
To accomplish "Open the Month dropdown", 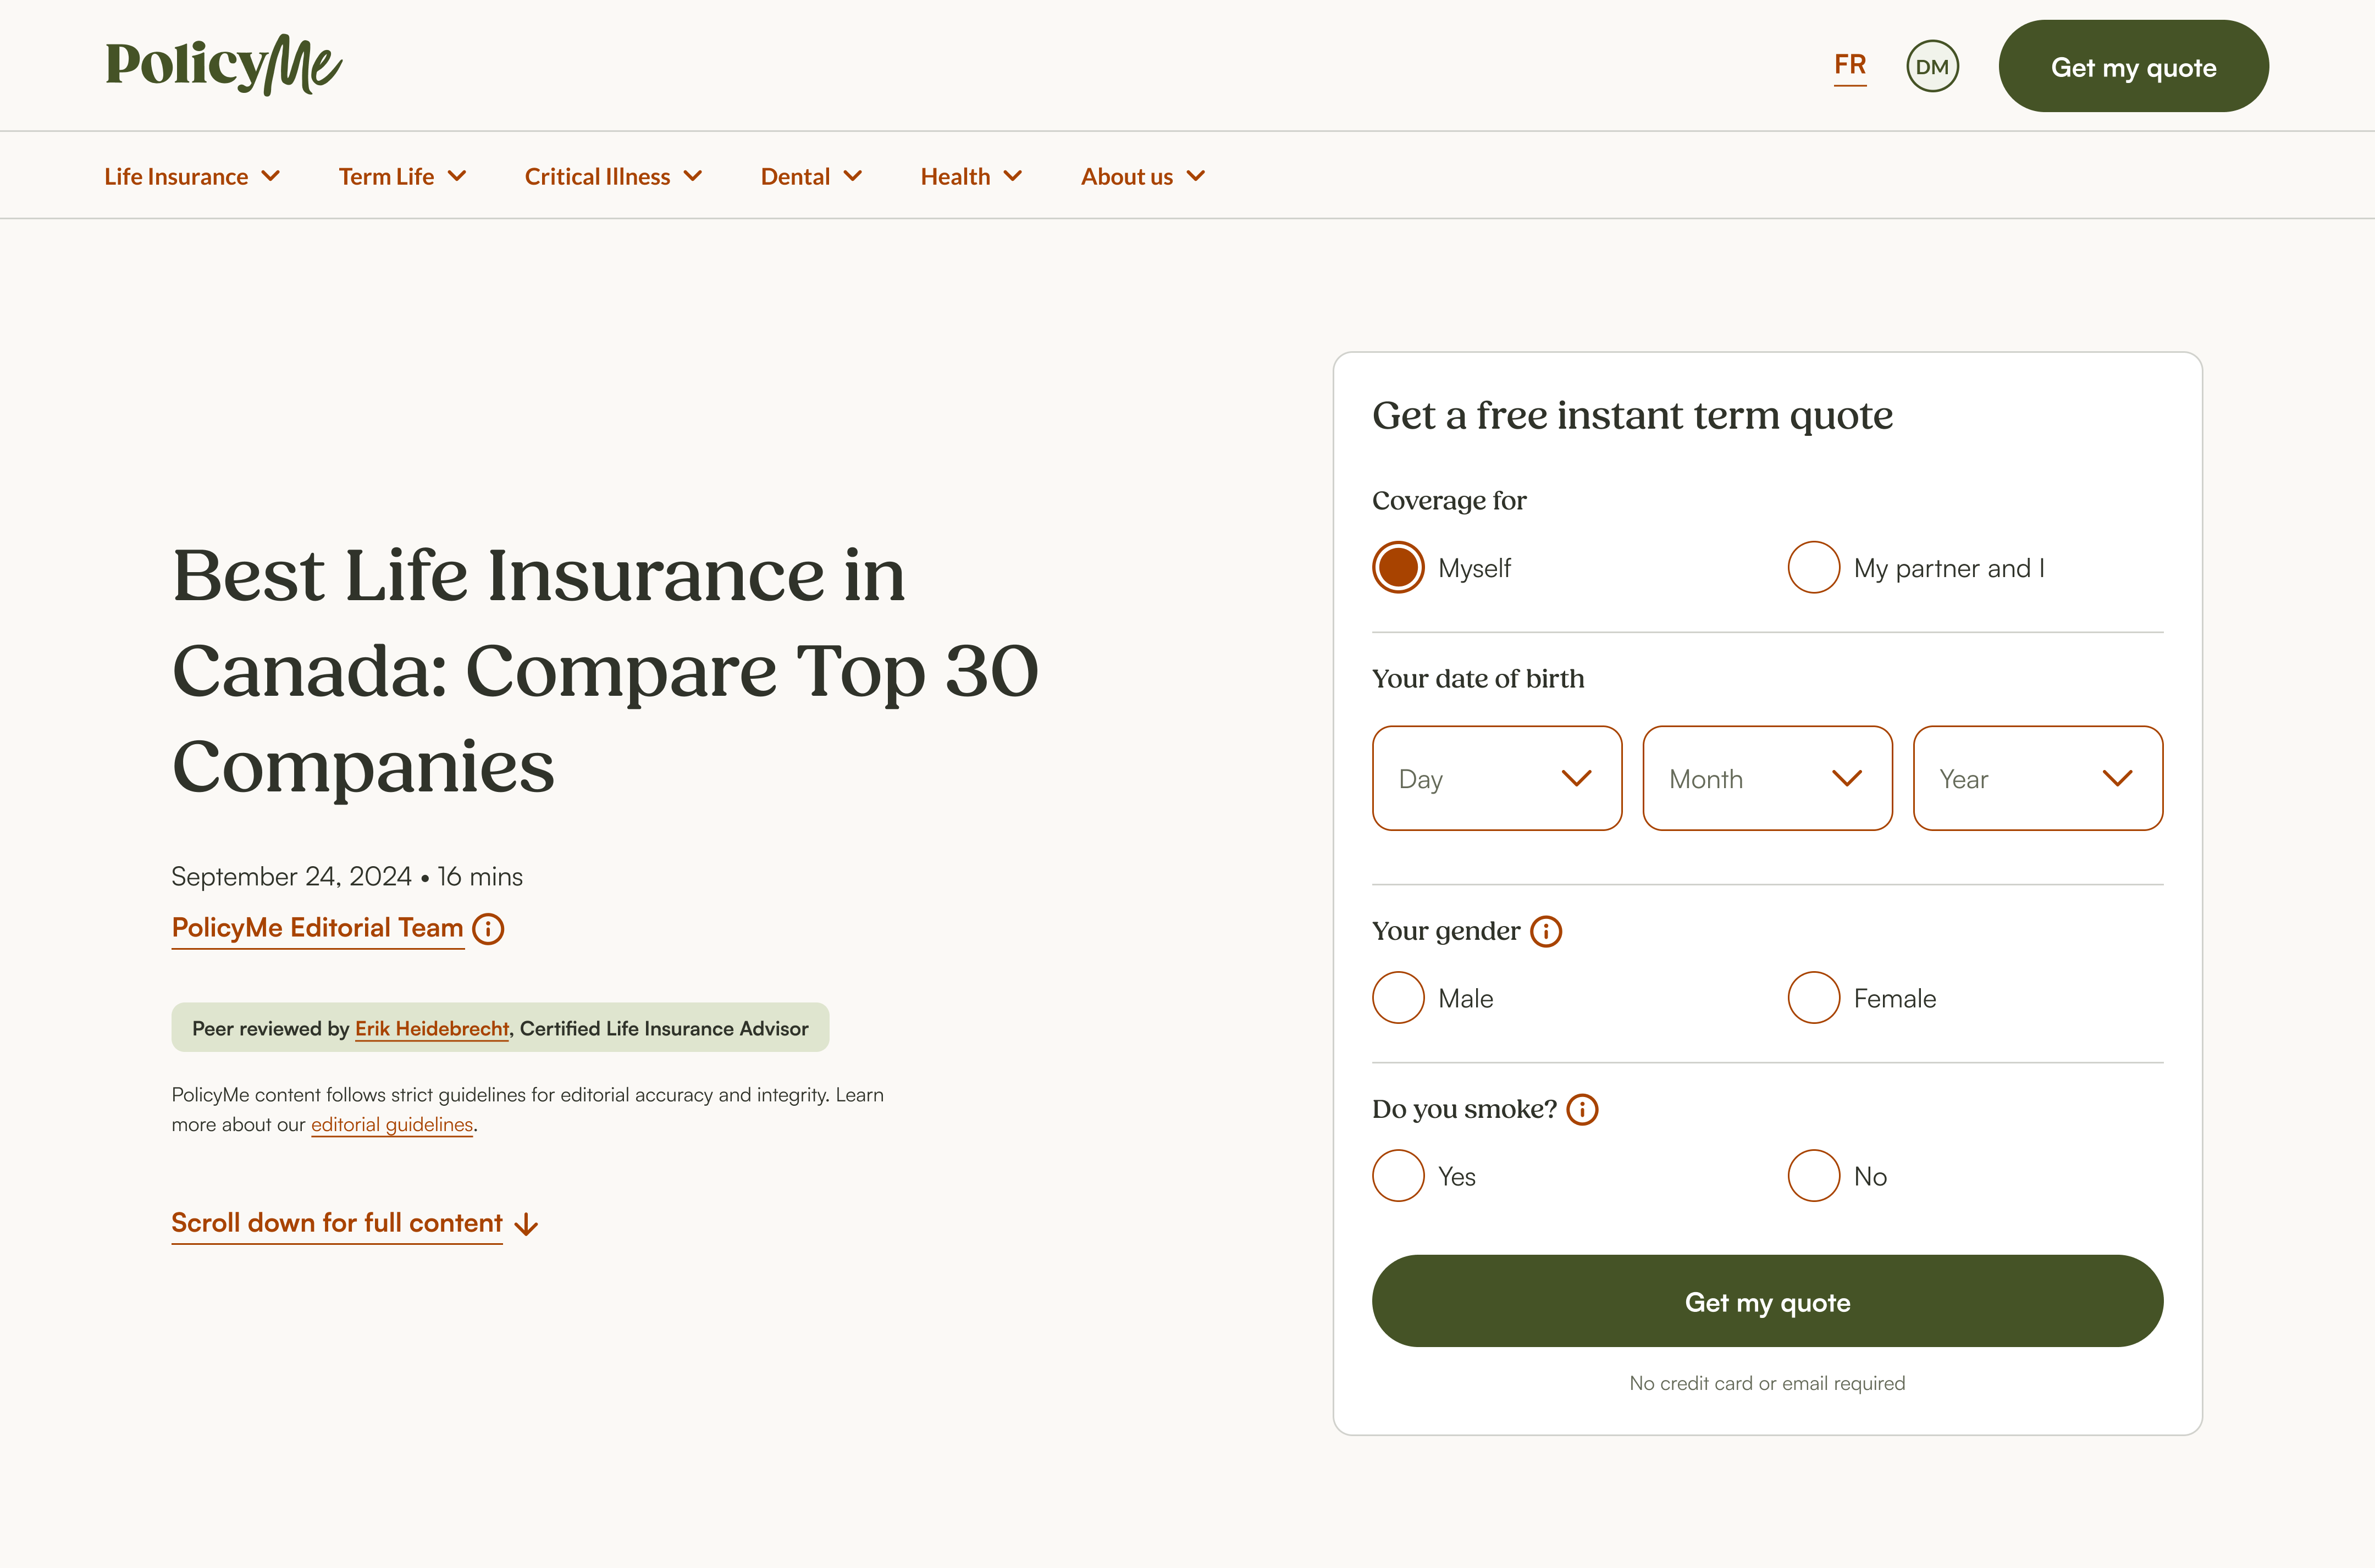I will (x=1767, y=778).
